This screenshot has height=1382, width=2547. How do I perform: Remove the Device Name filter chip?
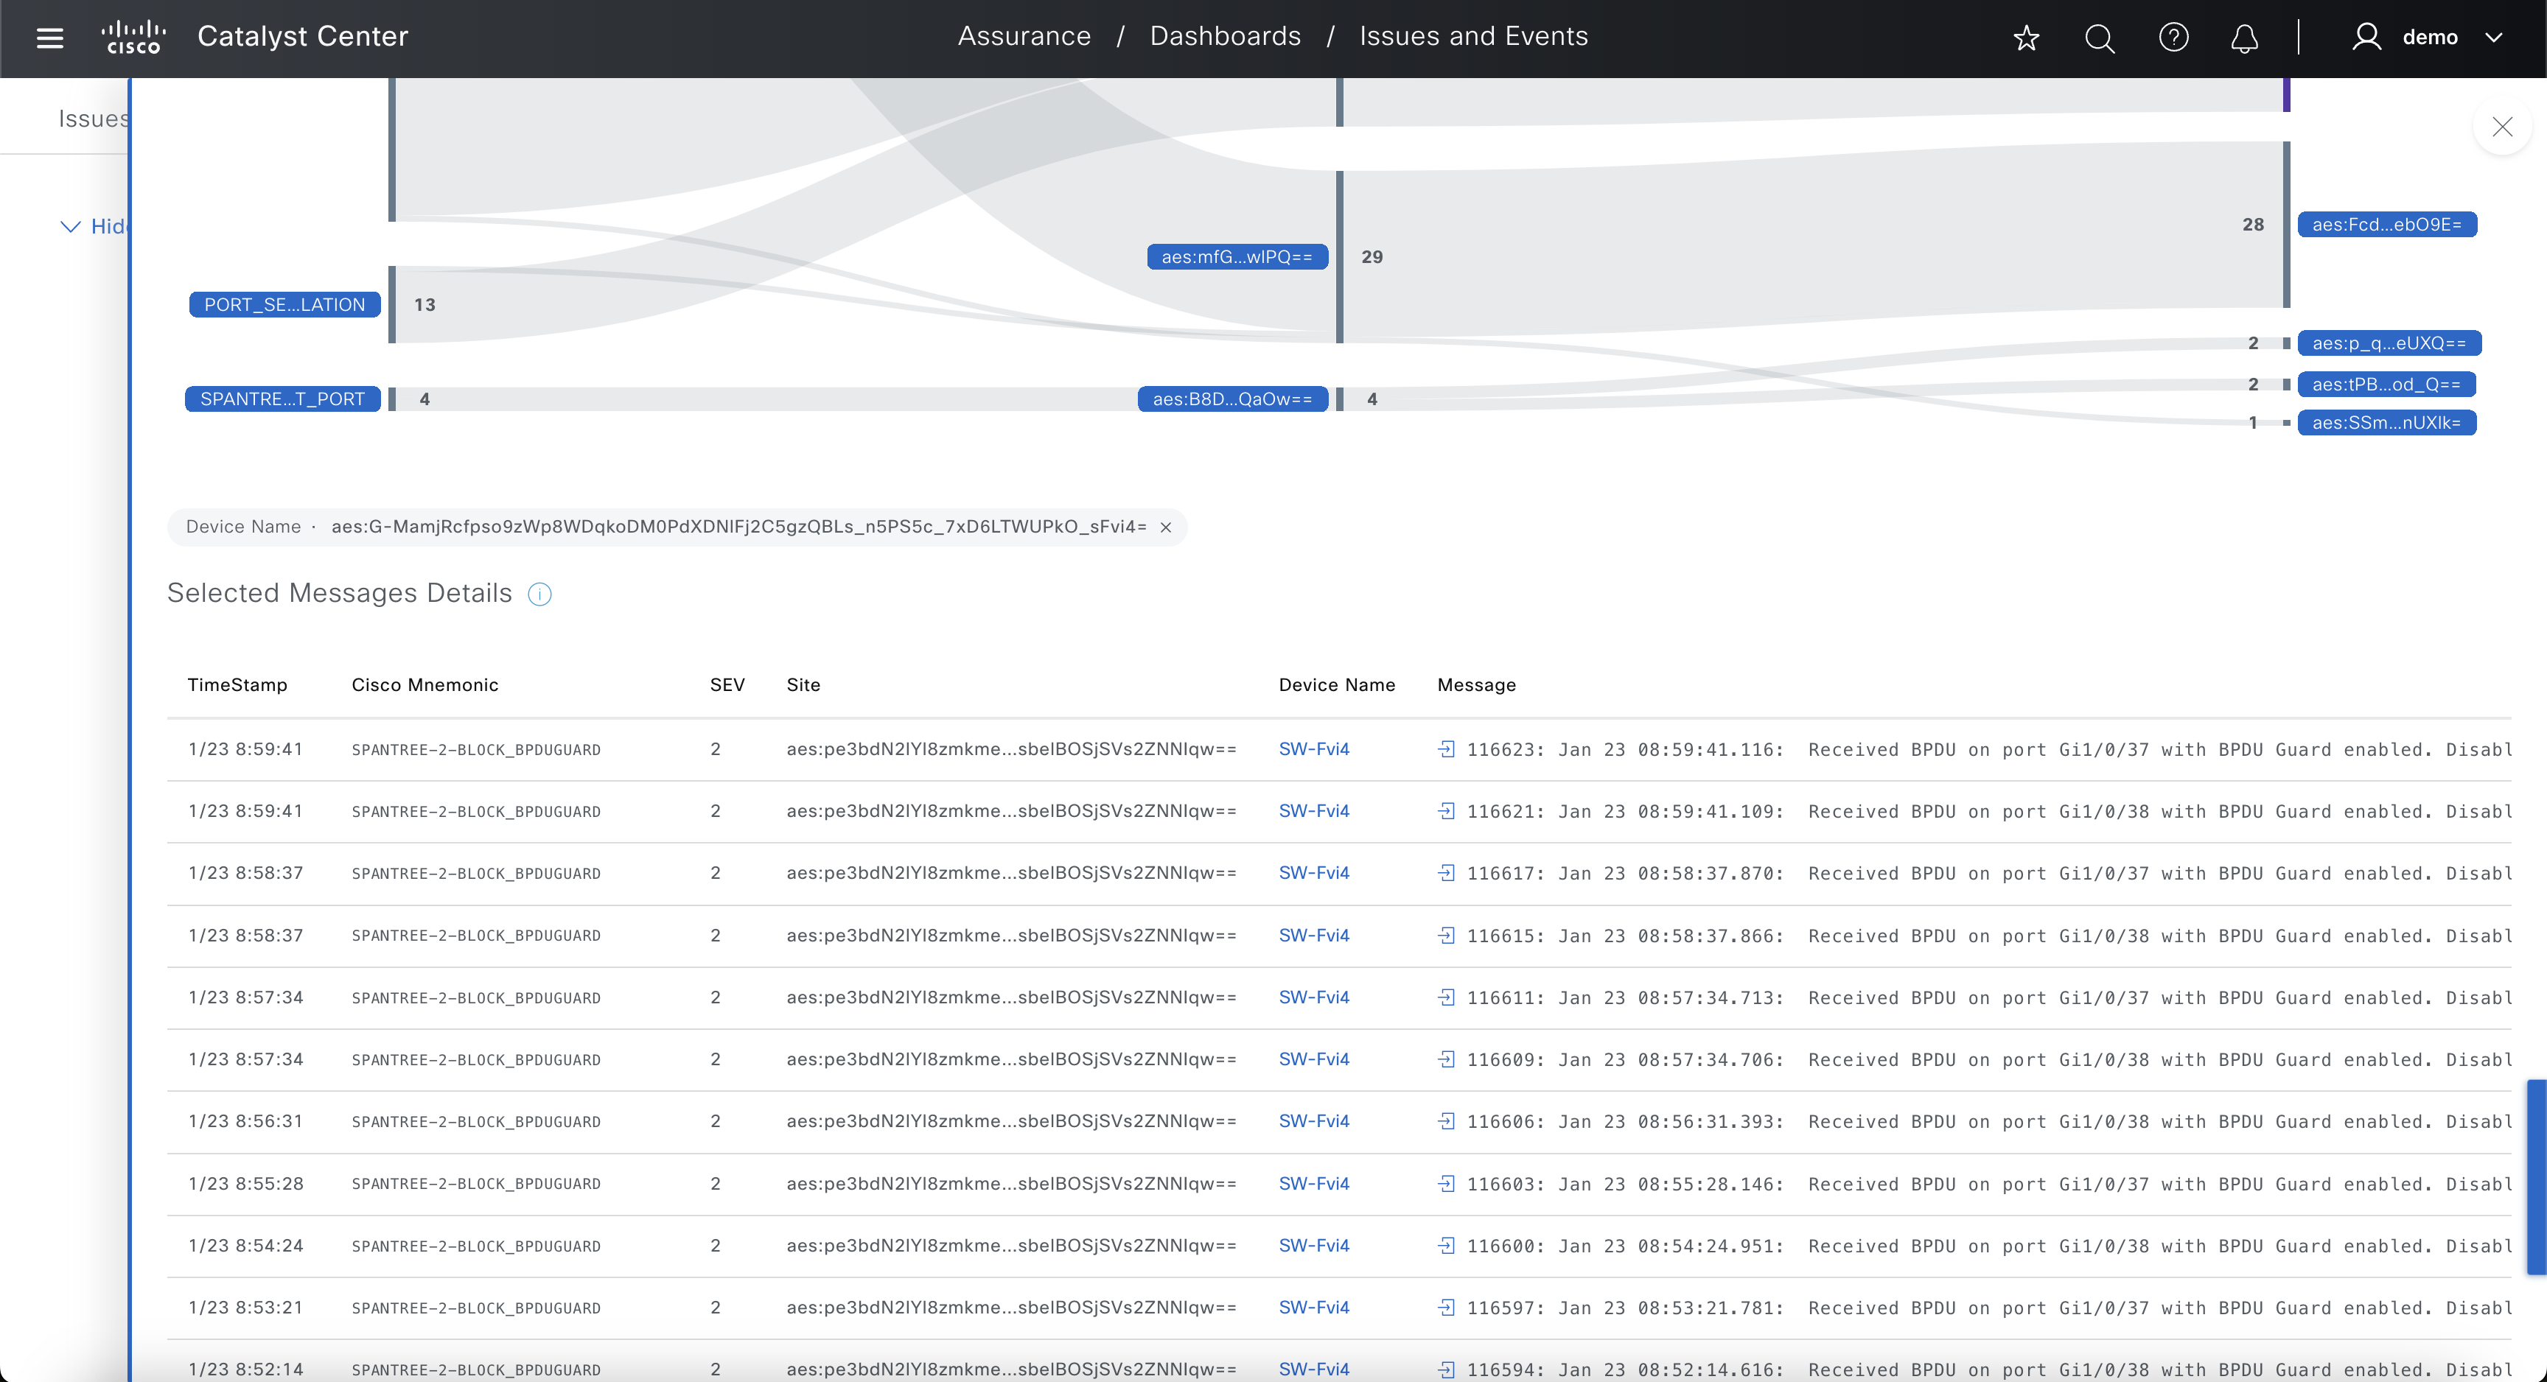click(x=1166, y=527)
